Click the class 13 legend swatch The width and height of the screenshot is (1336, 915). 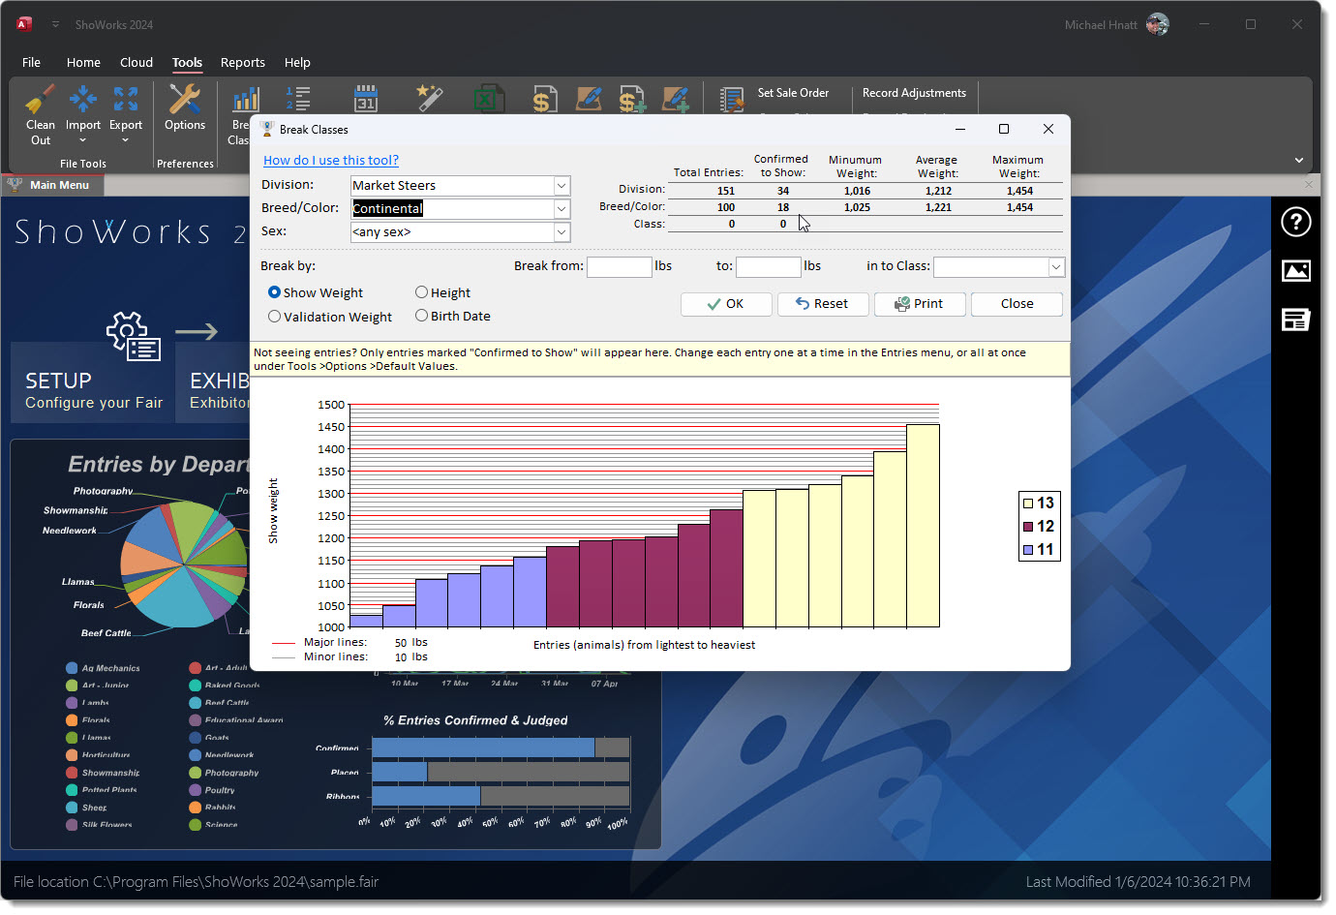(1029, 503)
